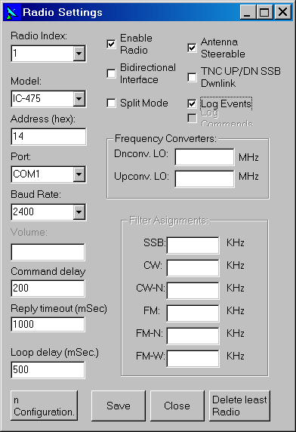Click the Close button
Viewport: 296px width, 432px height.
[177, 406]
